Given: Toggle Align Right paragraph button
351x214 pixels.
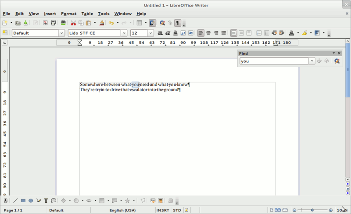Looking at the screenshot, I should 216,33.
